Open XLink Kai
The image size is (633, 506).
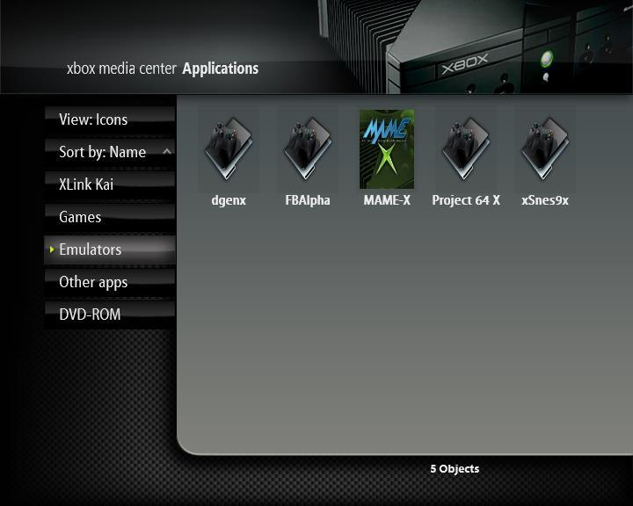110,184
